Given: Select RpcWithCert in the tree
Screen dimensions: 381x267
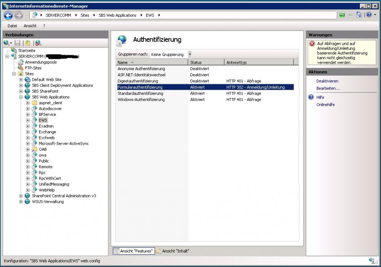Looking at the screenshot, I should 50,178.
